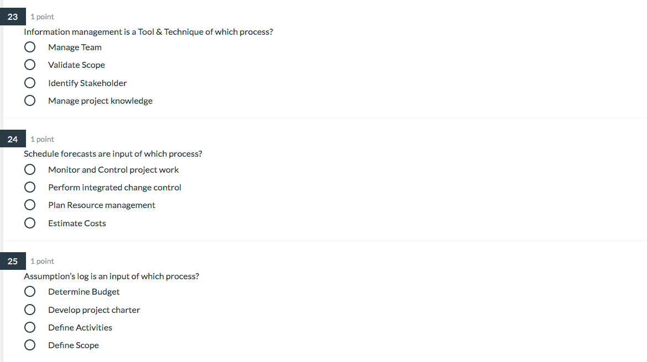Click the question 24 number badge
This screenshot has height=362, width=647.
coord(13,139)
